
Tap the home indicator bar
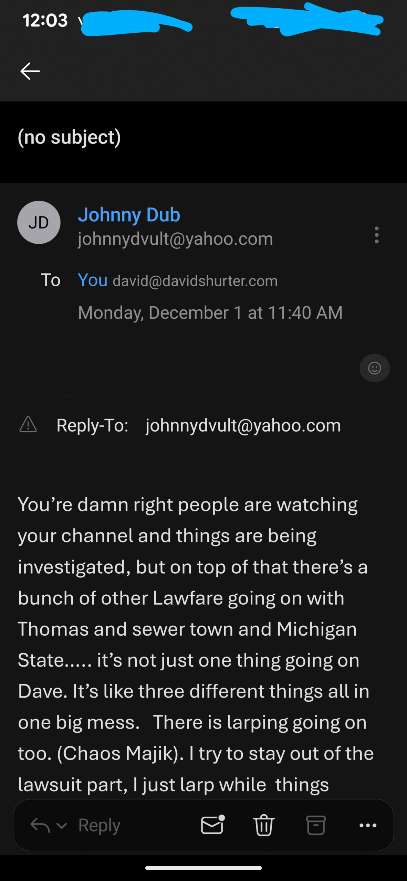[x=203, y=868]
